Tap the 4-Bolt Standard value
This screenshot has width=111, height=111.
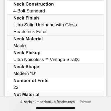[29, 11]
